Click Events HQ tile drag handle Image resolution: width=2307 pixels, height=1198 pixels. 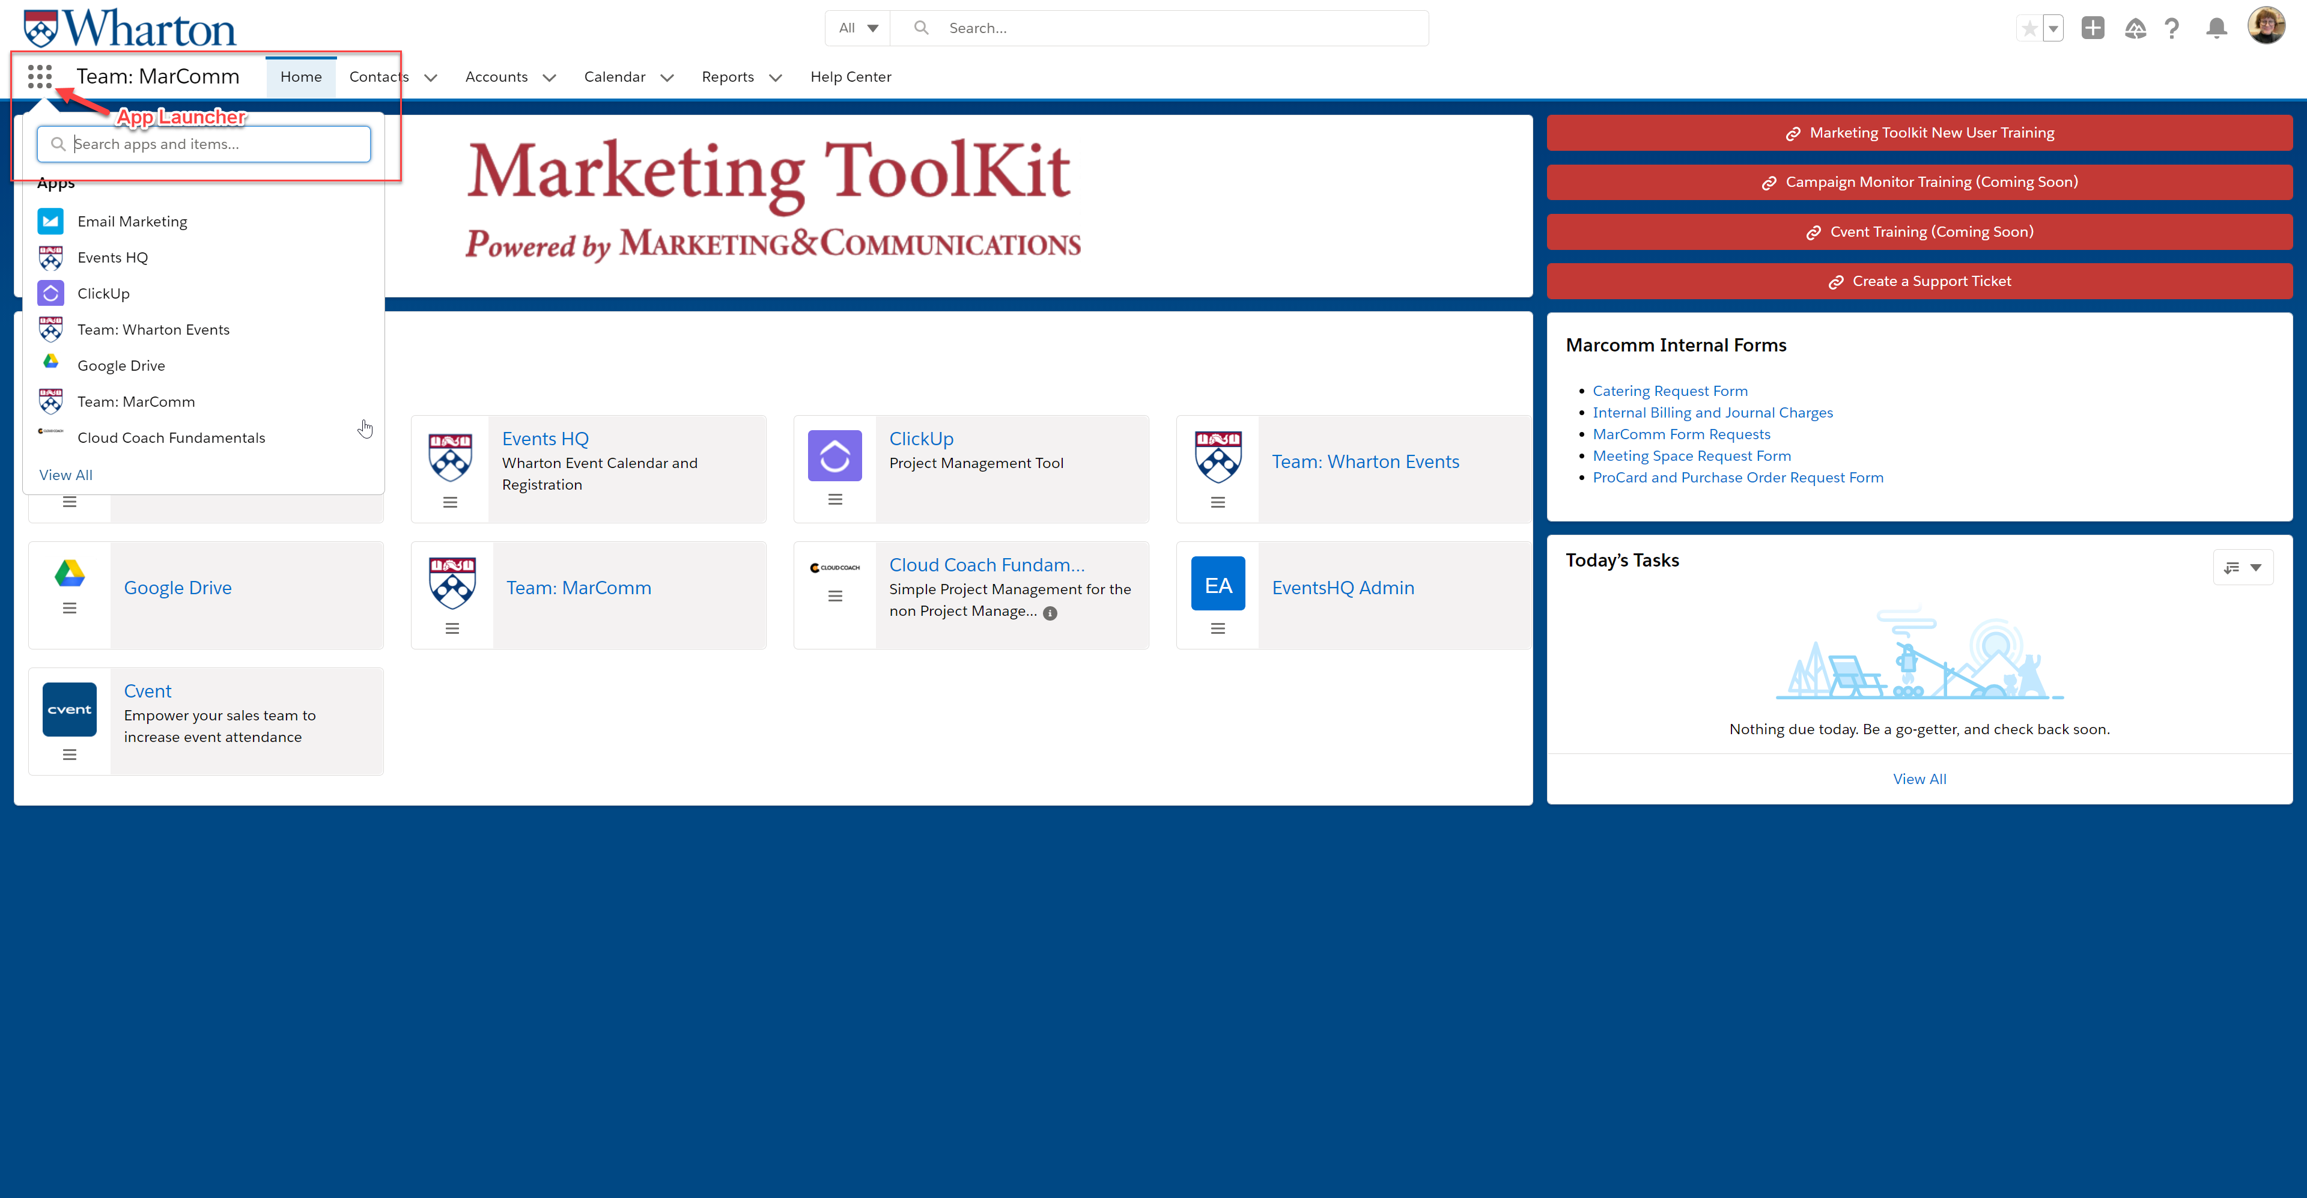click(451, 502)
